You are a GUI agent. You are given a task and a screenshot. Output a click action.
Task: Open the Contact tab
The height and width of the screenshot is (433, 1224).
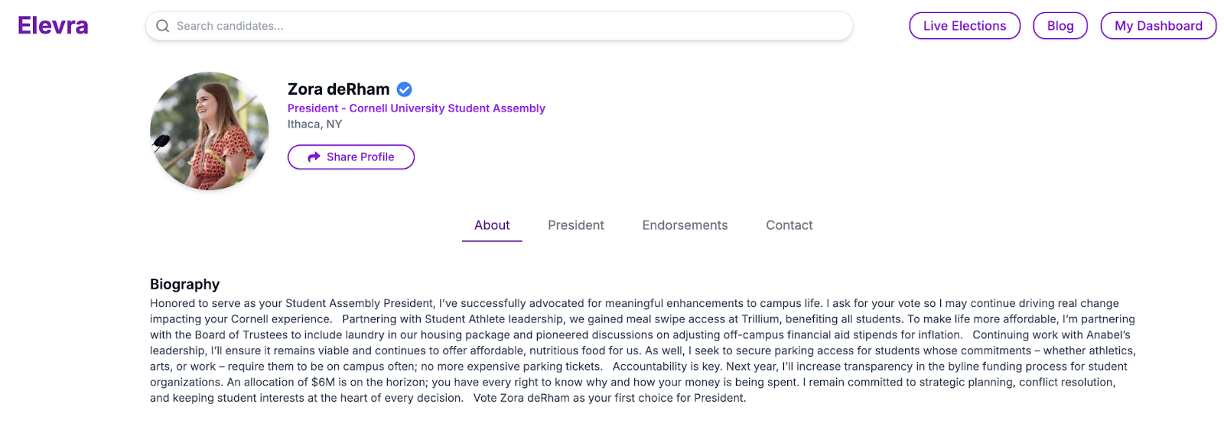(x=789, y=225)
